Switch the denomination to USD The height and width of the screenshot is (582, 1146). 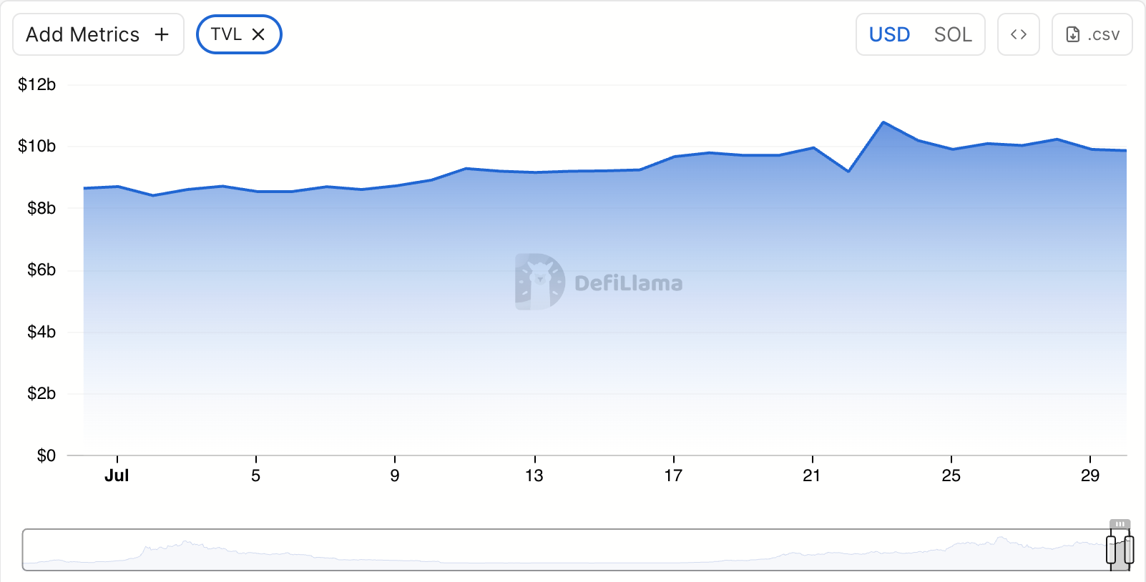coord(889,34)
